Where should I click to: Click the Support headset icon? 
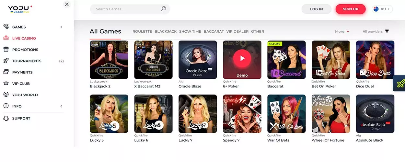pyautogui.click(x=6, y=118)
